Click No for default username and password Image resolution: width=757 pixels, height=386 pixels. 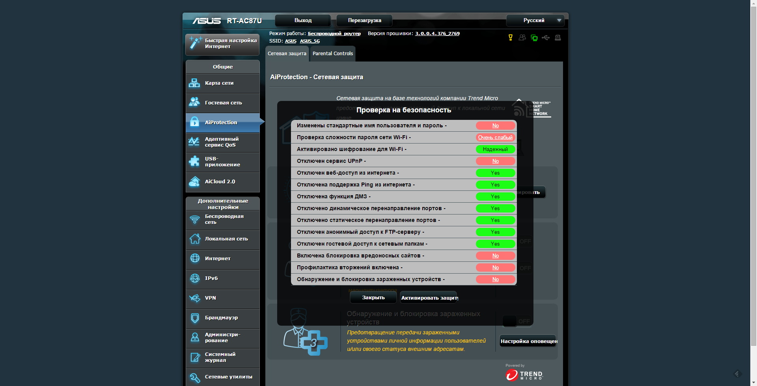point(496,125)
